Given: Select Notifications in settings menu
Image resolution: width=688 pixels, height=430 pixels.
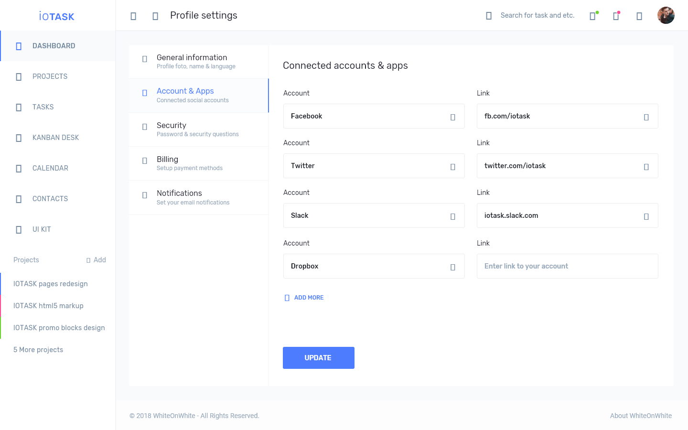Looking at the screenshot, I should tap(198, 197).
